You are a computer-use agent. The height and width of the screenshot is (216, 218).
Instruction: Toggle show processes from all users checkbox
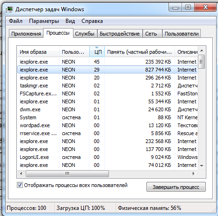click(20, 185)
